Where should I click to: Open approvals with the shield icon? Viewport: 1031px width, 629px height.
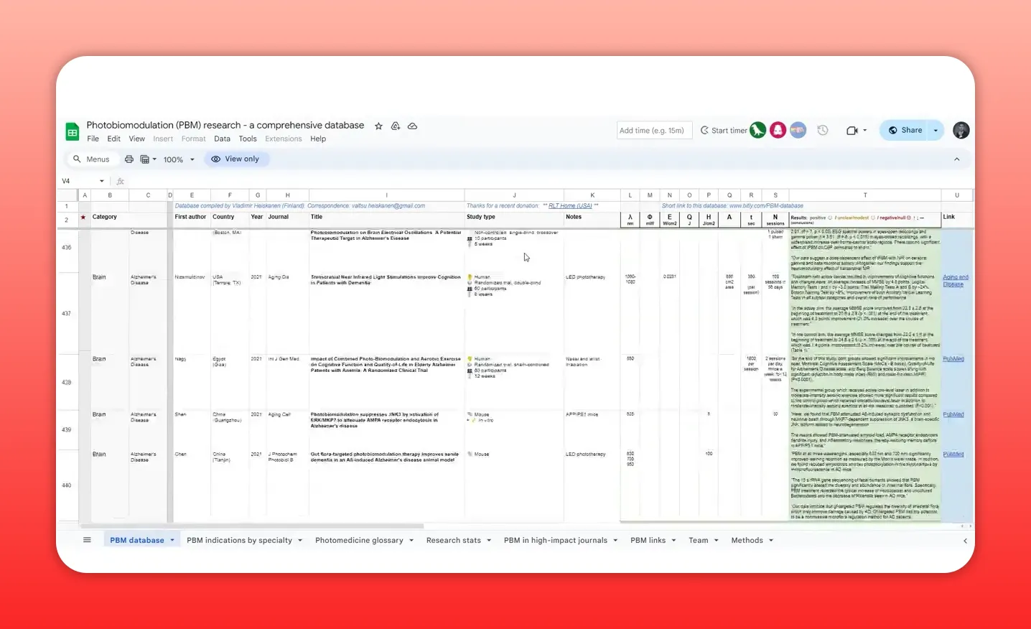click(x=396, y=126)
